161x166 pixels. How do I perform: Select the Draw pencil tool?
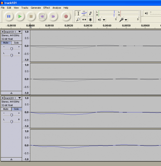(x=90, y=13)
